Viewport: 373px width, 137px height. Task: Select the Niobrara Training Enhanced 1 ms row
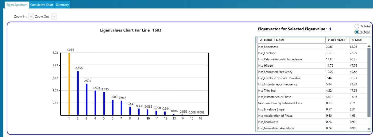click(291, 103)
